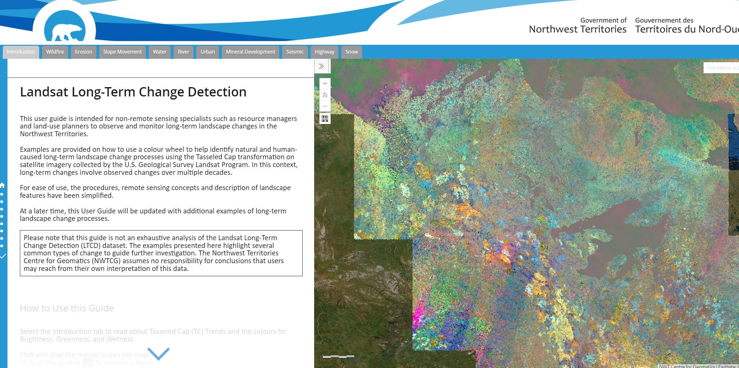Select the Mineral Development tab

(x=250, y=52)
